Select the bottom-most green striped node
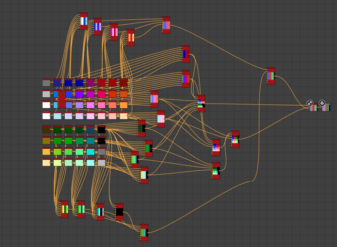Screen dimensions: 337x247 [144, 232]
